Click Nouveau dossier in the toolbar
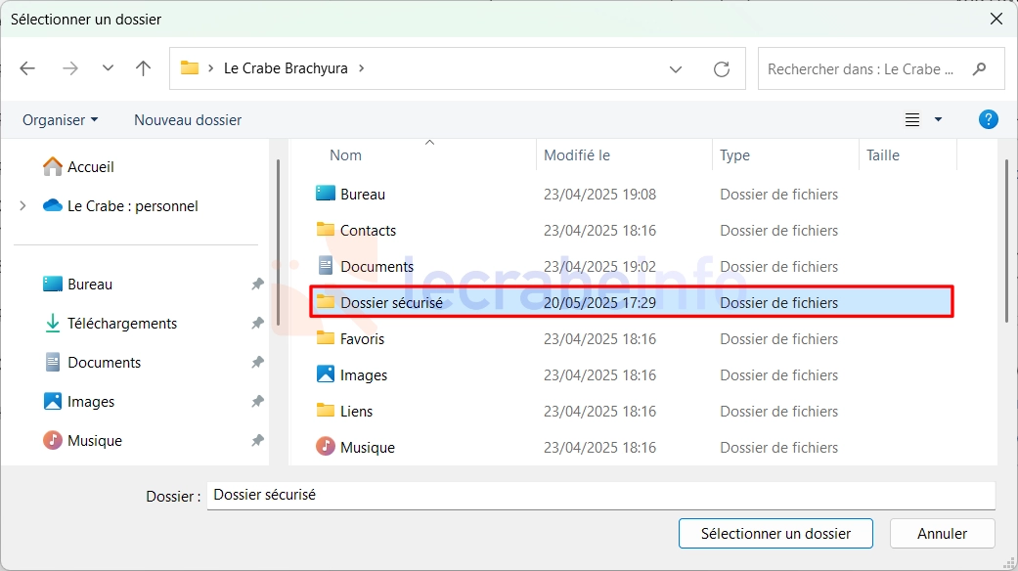The image size is (1018, 571). (x=188, y=120)
